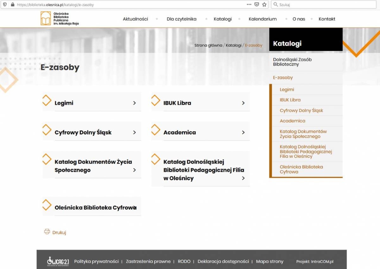Click diamond icon beside Katalog Dolnośląskiej Biblioteki Pedagogicznej

coord(155,159)
